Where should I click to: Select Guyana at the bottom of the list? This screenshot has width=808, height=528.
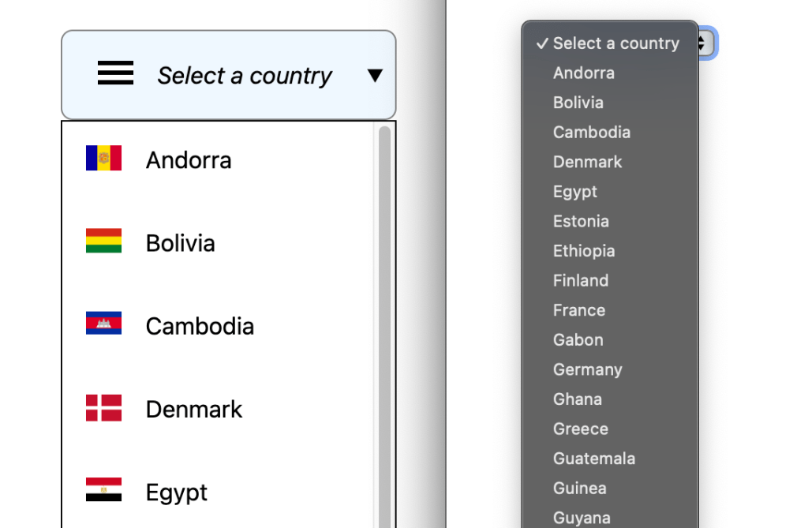pyautogui.click(x=582, y=518)
